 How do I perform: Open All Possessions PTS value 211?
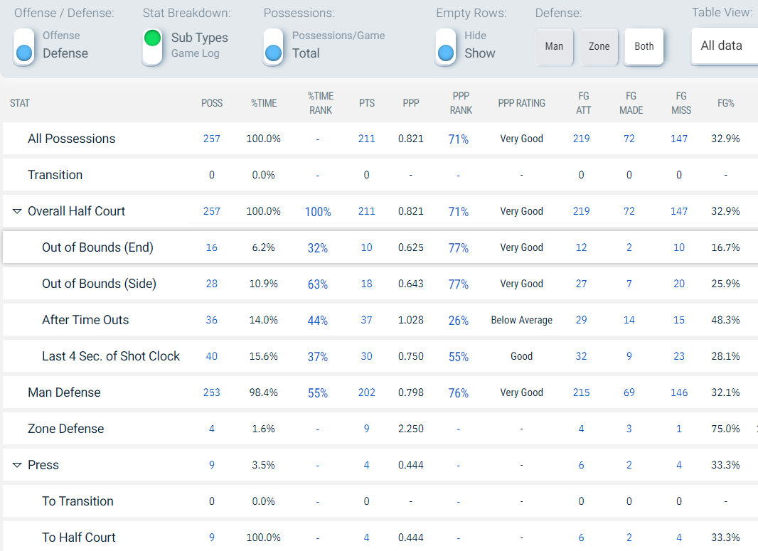tap(366, 139)
